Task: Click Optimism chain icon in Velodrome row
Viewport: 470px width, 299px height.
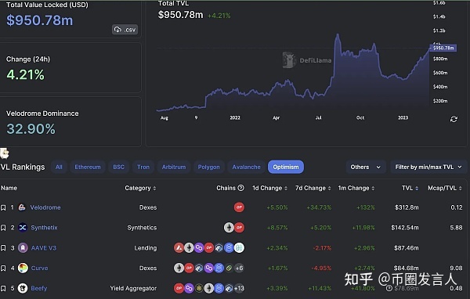Action: click(239, 207)
